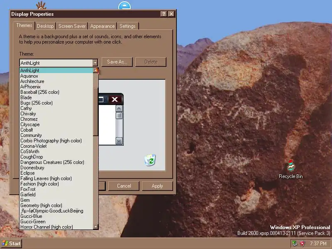Viewport: 332px width, 249px height.
Task: Click the red shield security tray icon
Action: point(303,243)
